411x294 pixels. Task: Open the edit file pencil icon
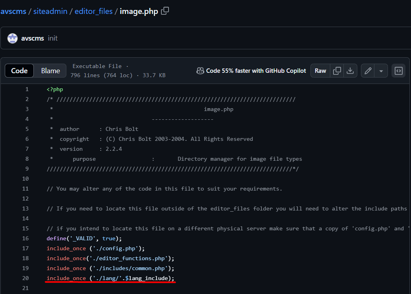point(368,70)
